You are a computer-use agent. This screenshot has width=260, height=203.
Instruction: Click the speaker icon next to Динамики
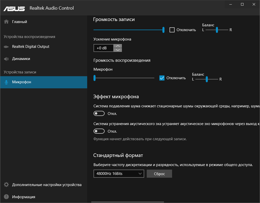7,59
